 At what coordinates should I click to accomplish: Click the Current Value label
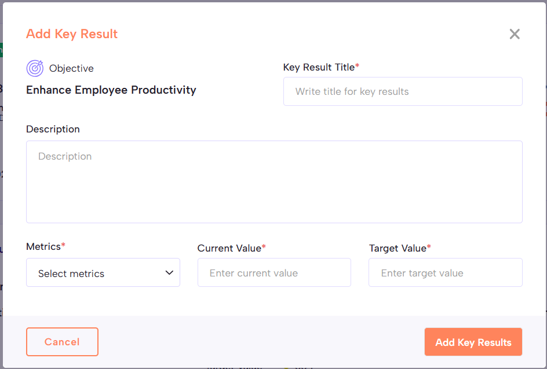[229, 248]
